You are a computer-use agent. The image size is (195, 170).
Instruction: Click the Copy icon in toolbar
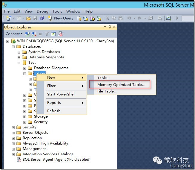pyautogui.click(x=114, y=19)
